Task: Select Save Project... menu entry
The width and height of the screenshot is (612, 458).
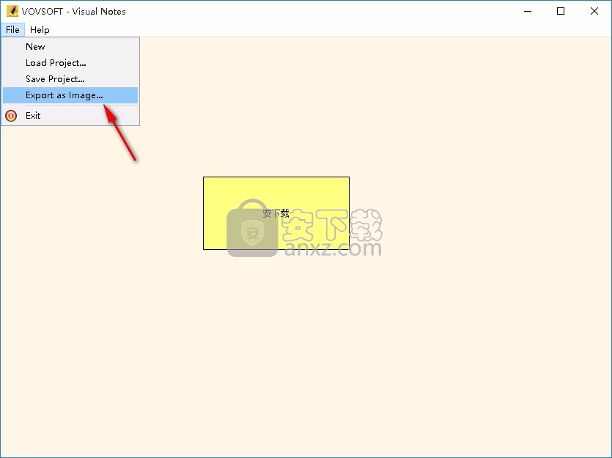Action: click(x=70, y=79)
